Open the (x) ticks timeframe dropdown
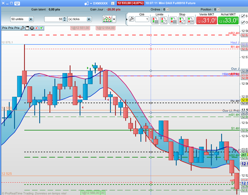This screenshot has height=195, width=248. tap(80, 19)
